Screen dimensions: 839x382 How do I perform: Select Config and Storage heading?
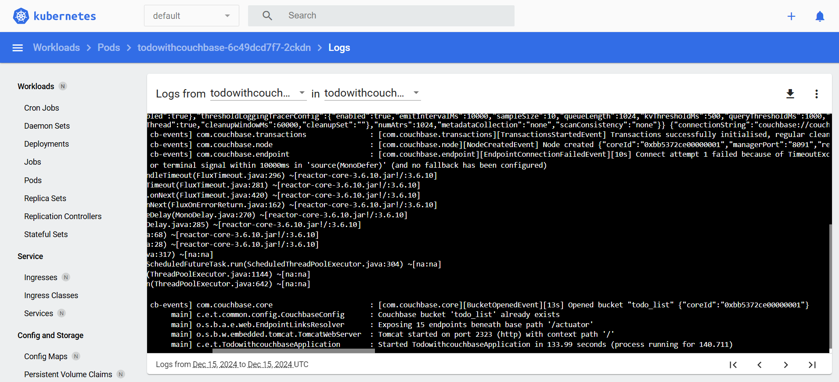click(x=50, y=335)
